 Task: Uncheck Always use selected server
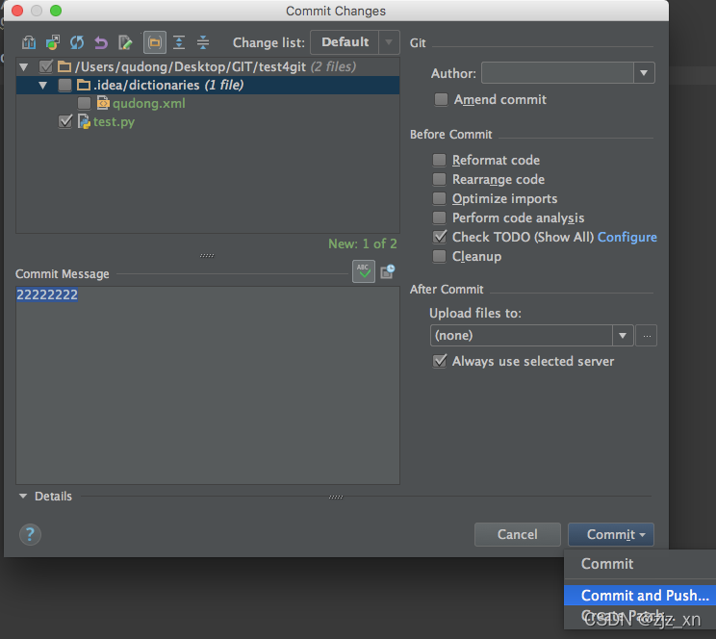[440, 361]
